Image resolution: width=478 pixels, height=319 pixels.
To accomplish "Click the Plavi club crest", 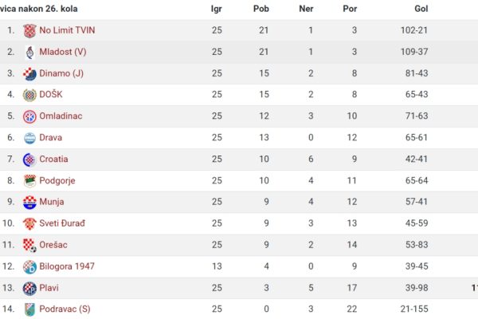I will (29, 288).
